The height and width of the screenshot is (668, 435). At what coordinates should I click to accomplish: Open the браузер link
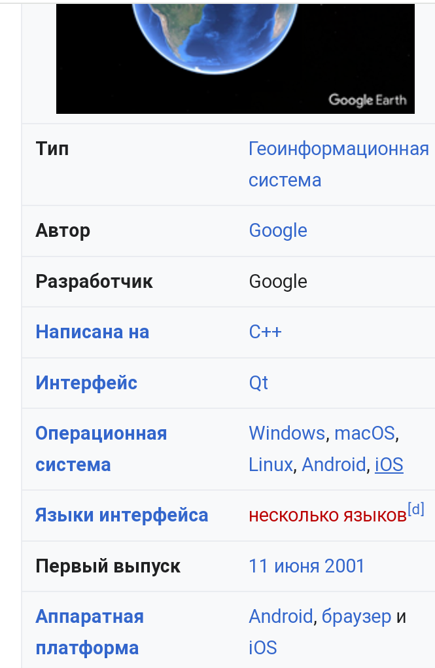(x=357, y=616)
